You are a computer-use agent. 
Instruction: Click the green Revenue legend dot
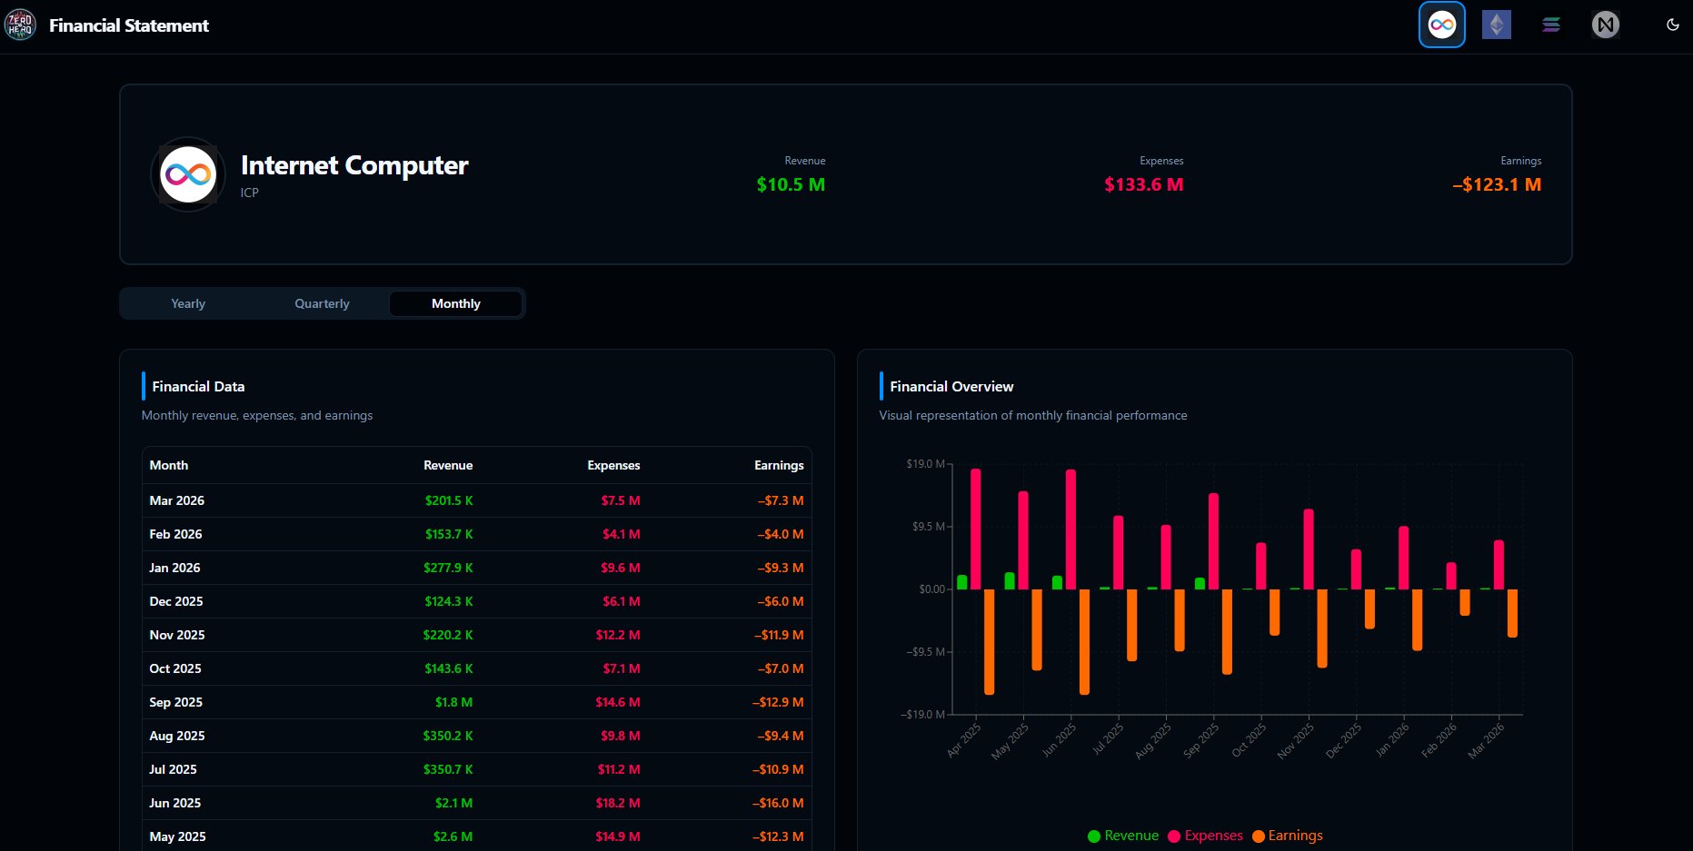[x=1094, y=836]
